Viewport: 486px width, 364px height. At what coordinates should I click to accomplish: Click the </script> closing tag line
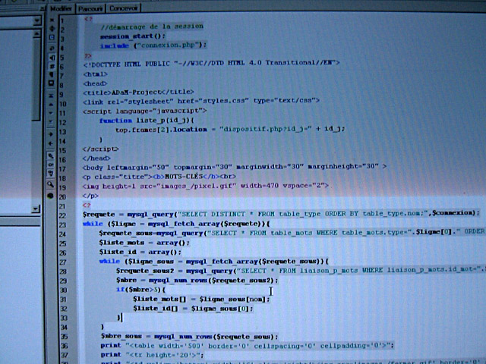pyautogui.click(x=100, y=149)
